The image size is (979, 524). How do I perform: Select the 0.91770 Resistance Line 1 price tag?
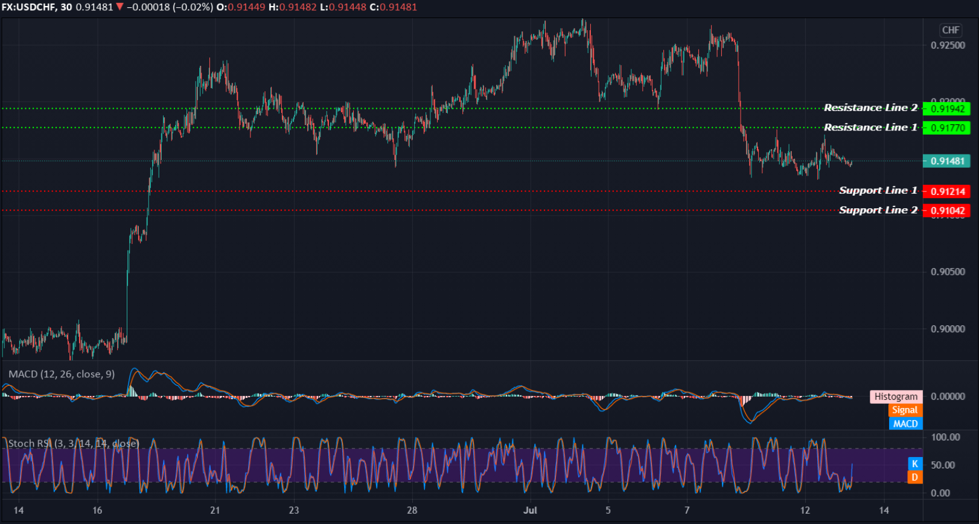coord(947,128)
